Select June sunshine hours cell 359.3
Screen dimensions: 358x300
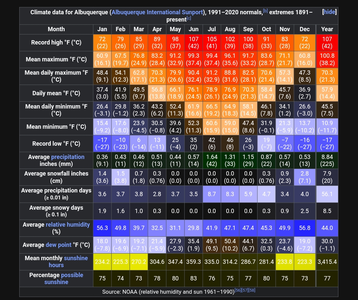(x=193, y=262)
